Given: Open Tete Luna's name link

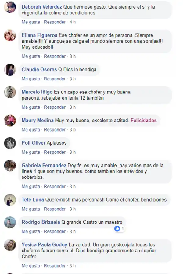Looking at the screenshot, I should pos(33,199).
